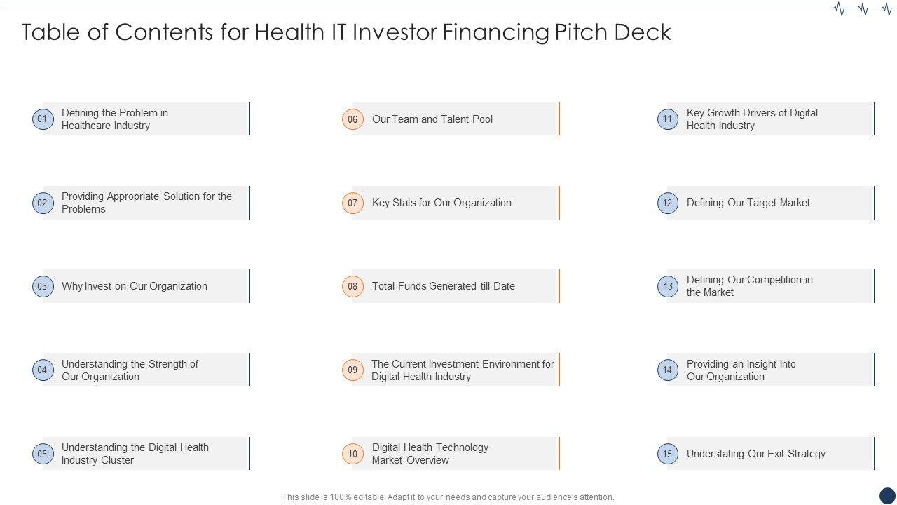This screenshot has height=505, width=897.
Task: Open 'Our Team and Talent Pool' section
Action: pos(432,119)
